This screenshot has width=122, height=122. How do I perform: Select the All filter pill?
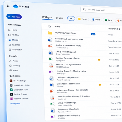(x=71, y=19)
